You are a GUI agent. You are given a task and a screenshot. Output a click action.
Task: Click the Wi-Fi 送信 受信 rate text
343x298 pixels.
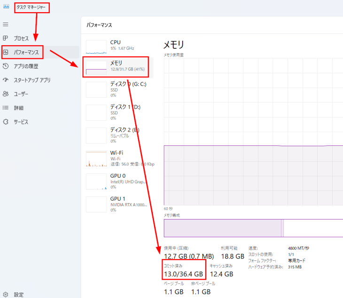click(133, 164)
